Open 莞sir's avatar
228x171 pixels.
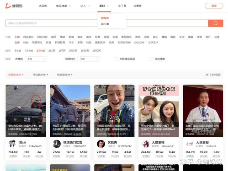[12, 144]
